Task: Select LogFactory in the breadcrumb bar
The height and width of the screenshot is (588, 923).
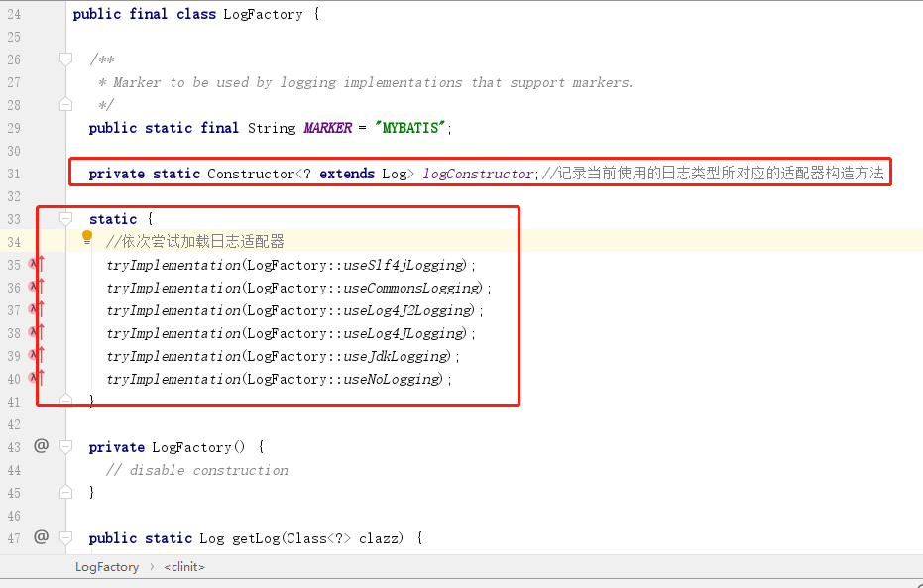Action: click(x=107, y=567)
